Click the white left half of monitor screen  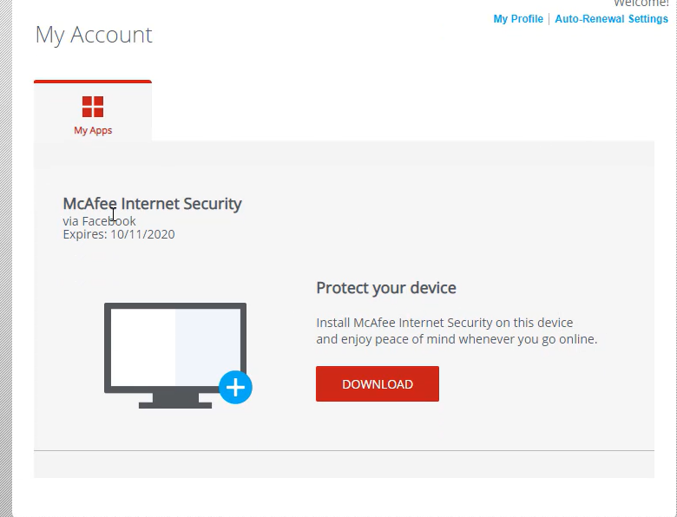[143, 347]
